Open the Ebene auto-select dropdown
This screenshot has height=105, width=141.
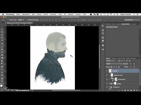pyautogui.click(x=21, y=20)
